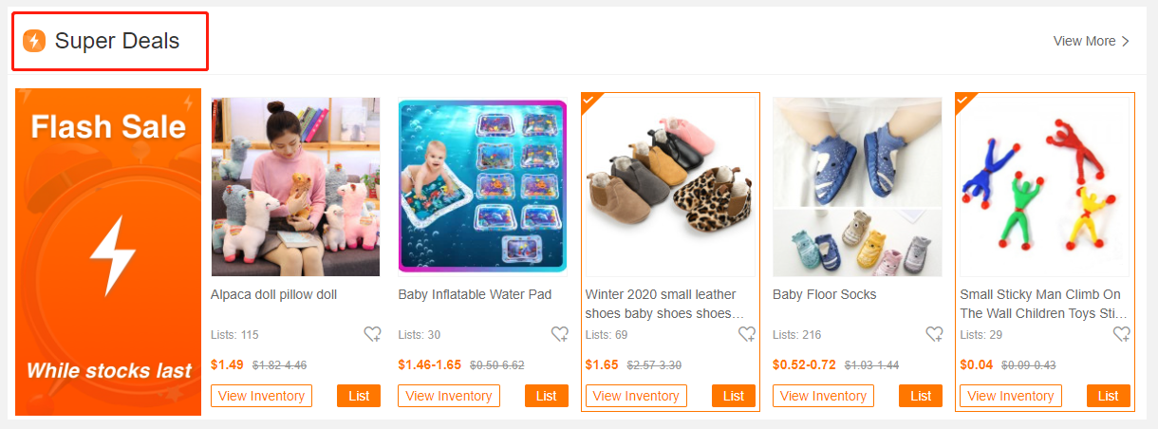
Task: Click List button for Baby Inflatable Water Pad
Action: coord(546,396)
